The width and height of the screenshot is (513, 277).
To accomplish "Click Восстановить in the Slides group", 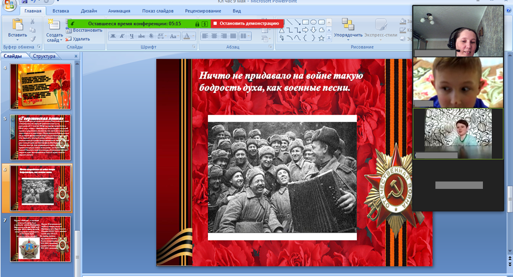I will pos(87,30).
